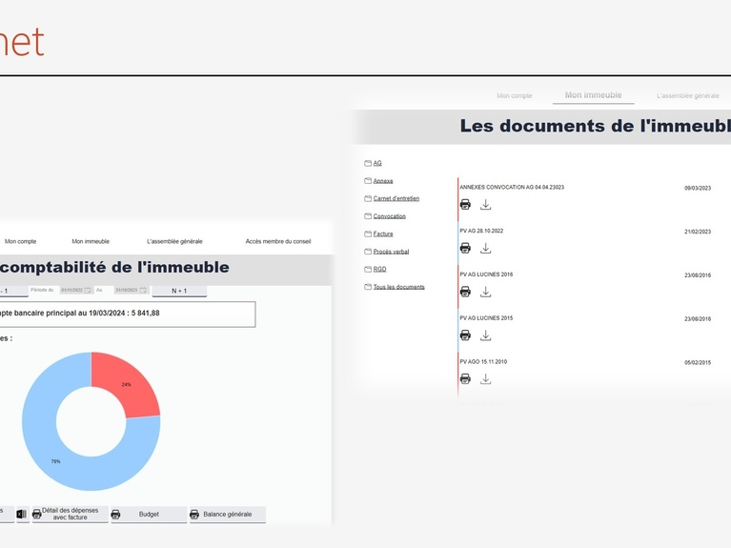Image resolution: width=731 pixels, height=548 pixels.
Task: Click the Budget button label
Action: tap(149, 515)
